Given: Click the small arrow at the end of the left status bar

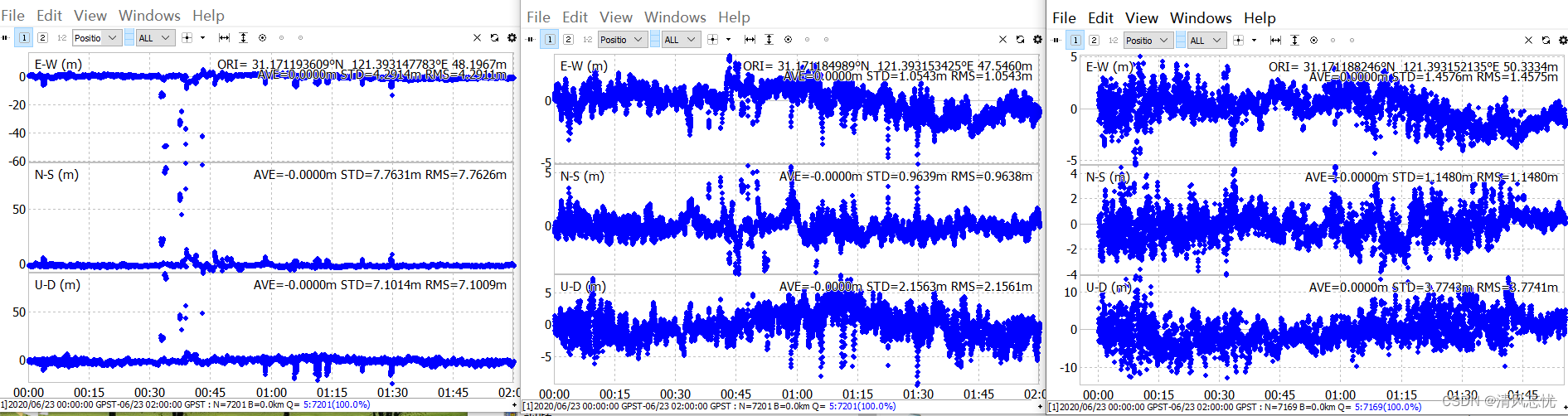Looking at the screenshot, I should click(515, 405).
